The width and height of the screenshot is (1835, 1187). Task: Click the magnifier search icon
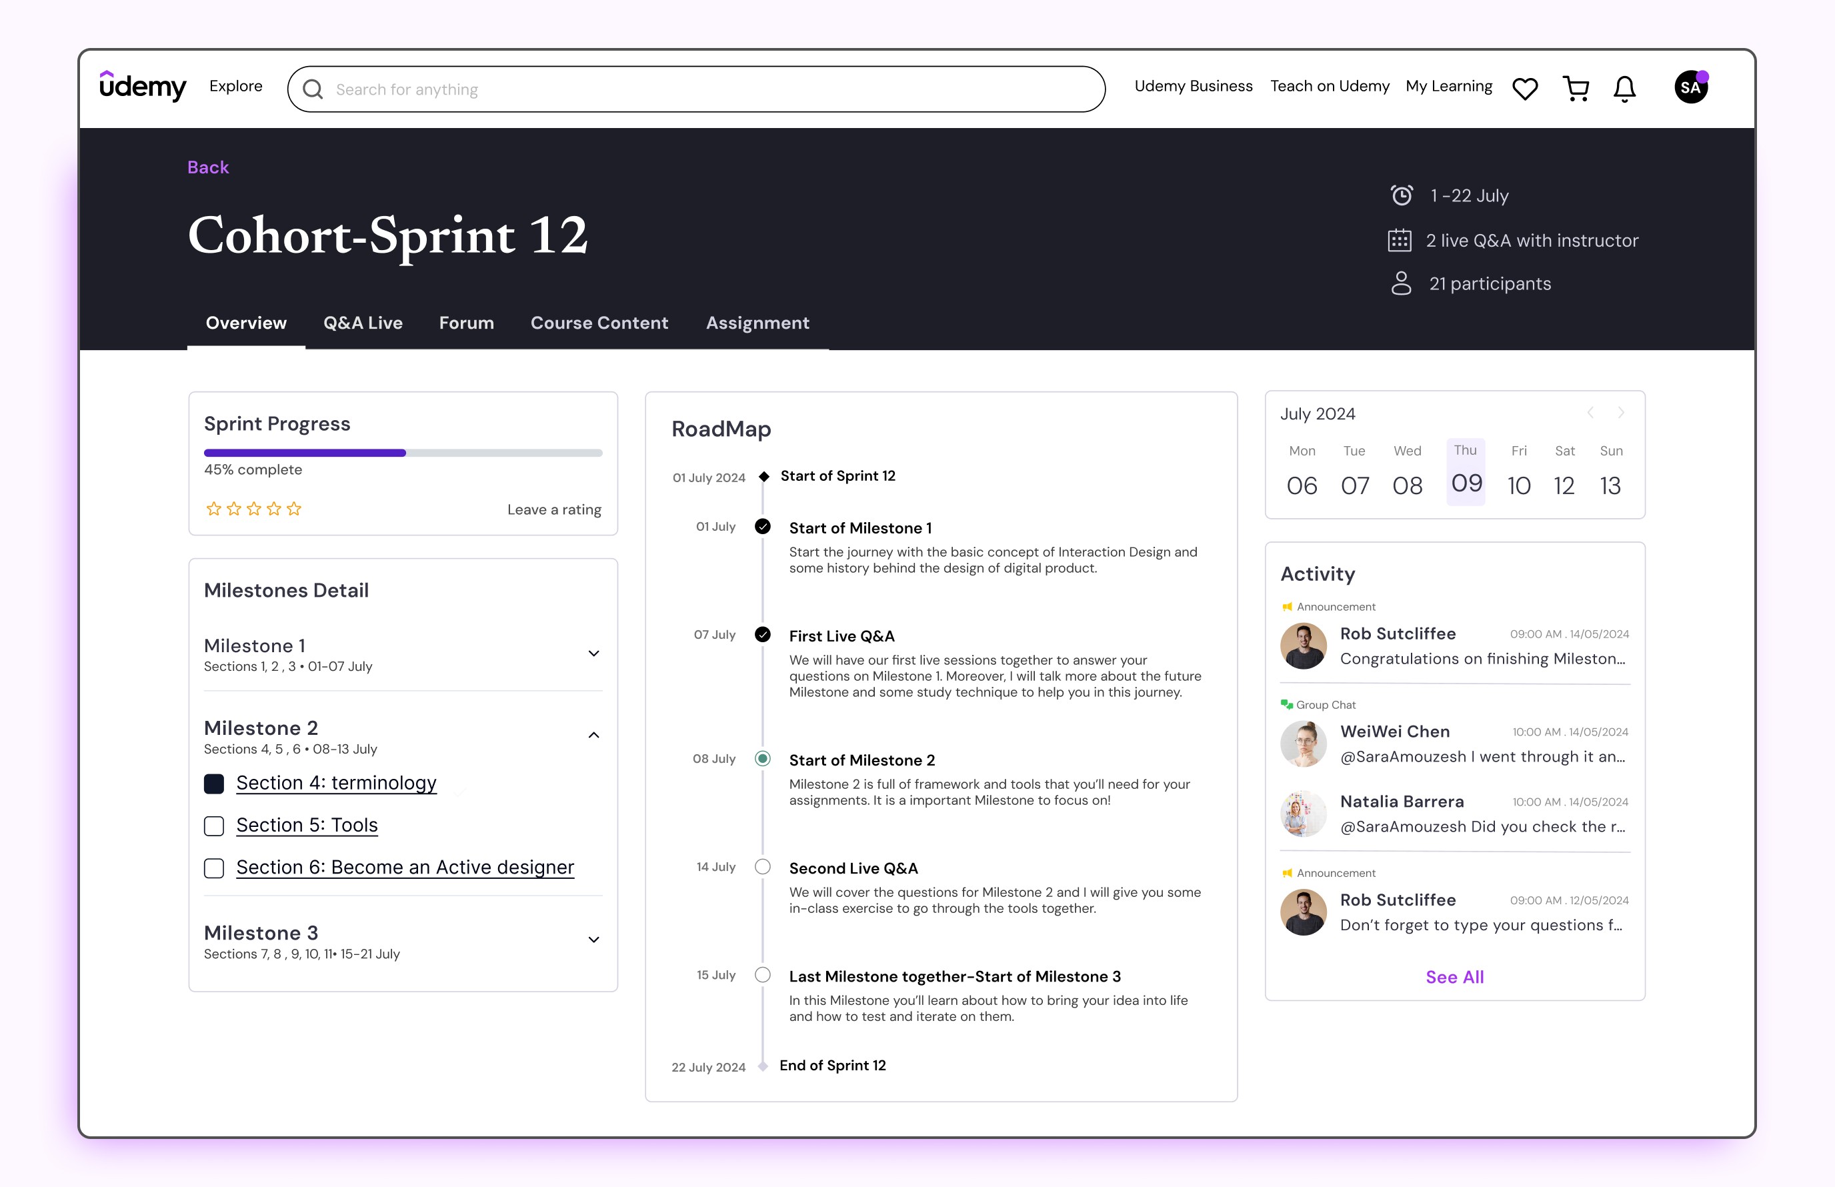point(313,89)
